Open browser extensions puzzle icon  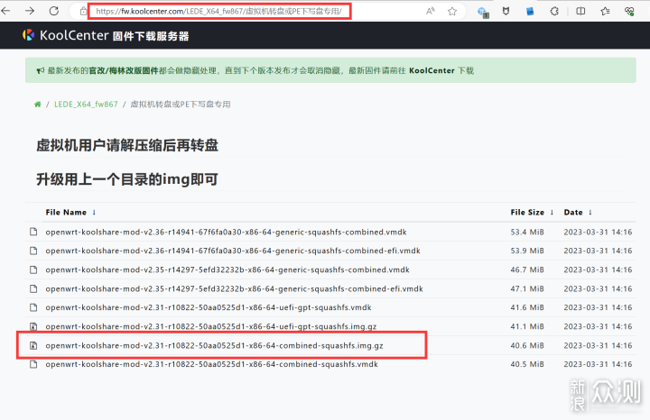pos(553,12)
